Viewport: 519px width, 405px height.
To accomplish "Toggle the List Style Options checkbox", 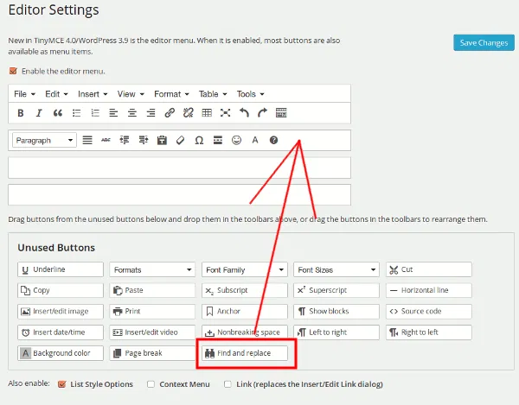I will (61, 383).
